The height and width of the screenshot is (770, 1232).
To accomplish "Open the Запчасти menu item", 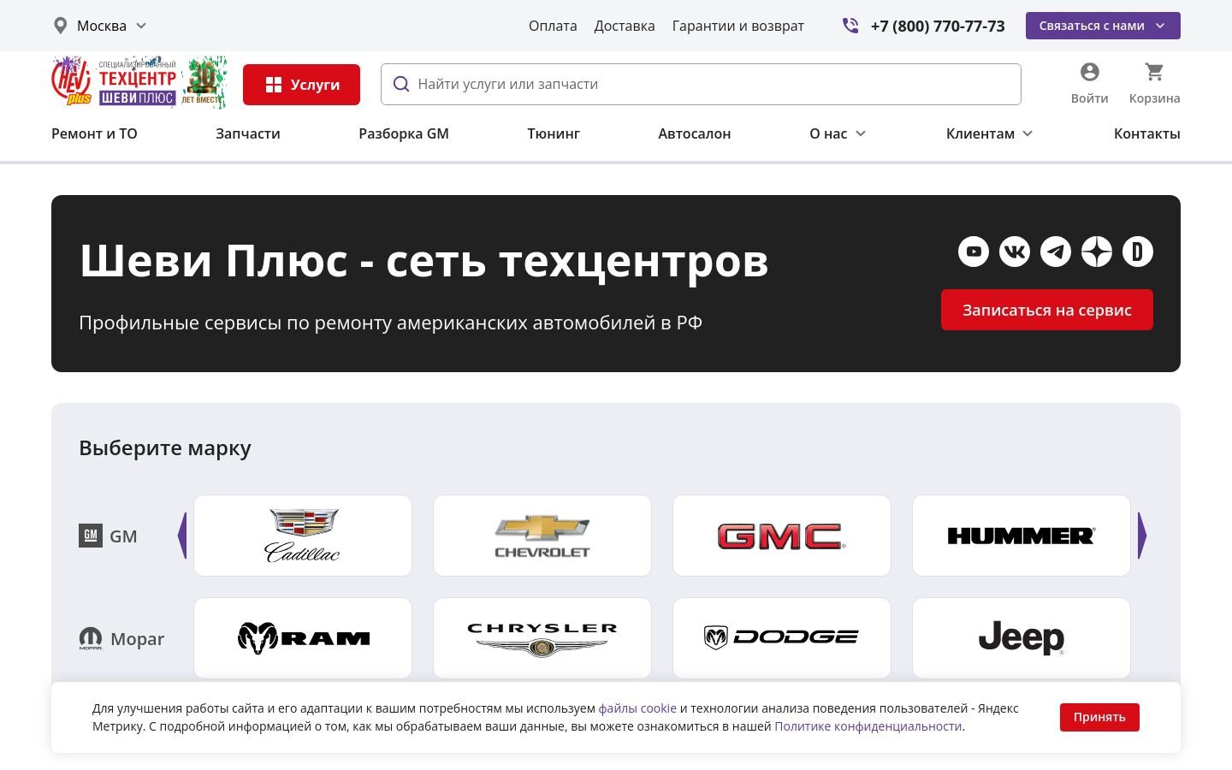I will coord(248,133).
